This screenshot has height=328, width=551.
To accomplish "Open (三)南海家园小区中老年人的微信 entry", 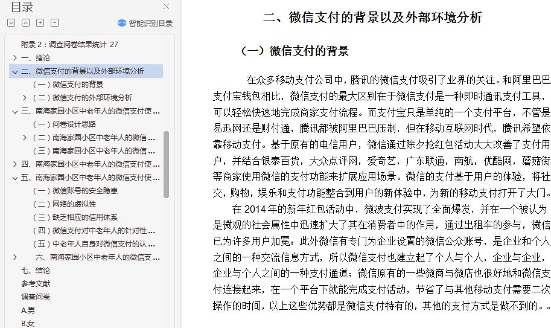I will click(x=94, y=151).
